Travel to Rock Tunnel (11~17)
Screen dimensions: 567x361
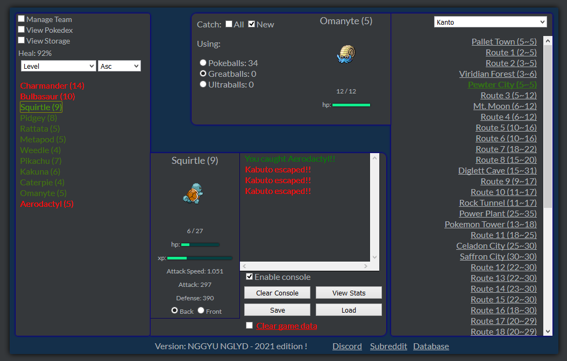coord(498,203)
